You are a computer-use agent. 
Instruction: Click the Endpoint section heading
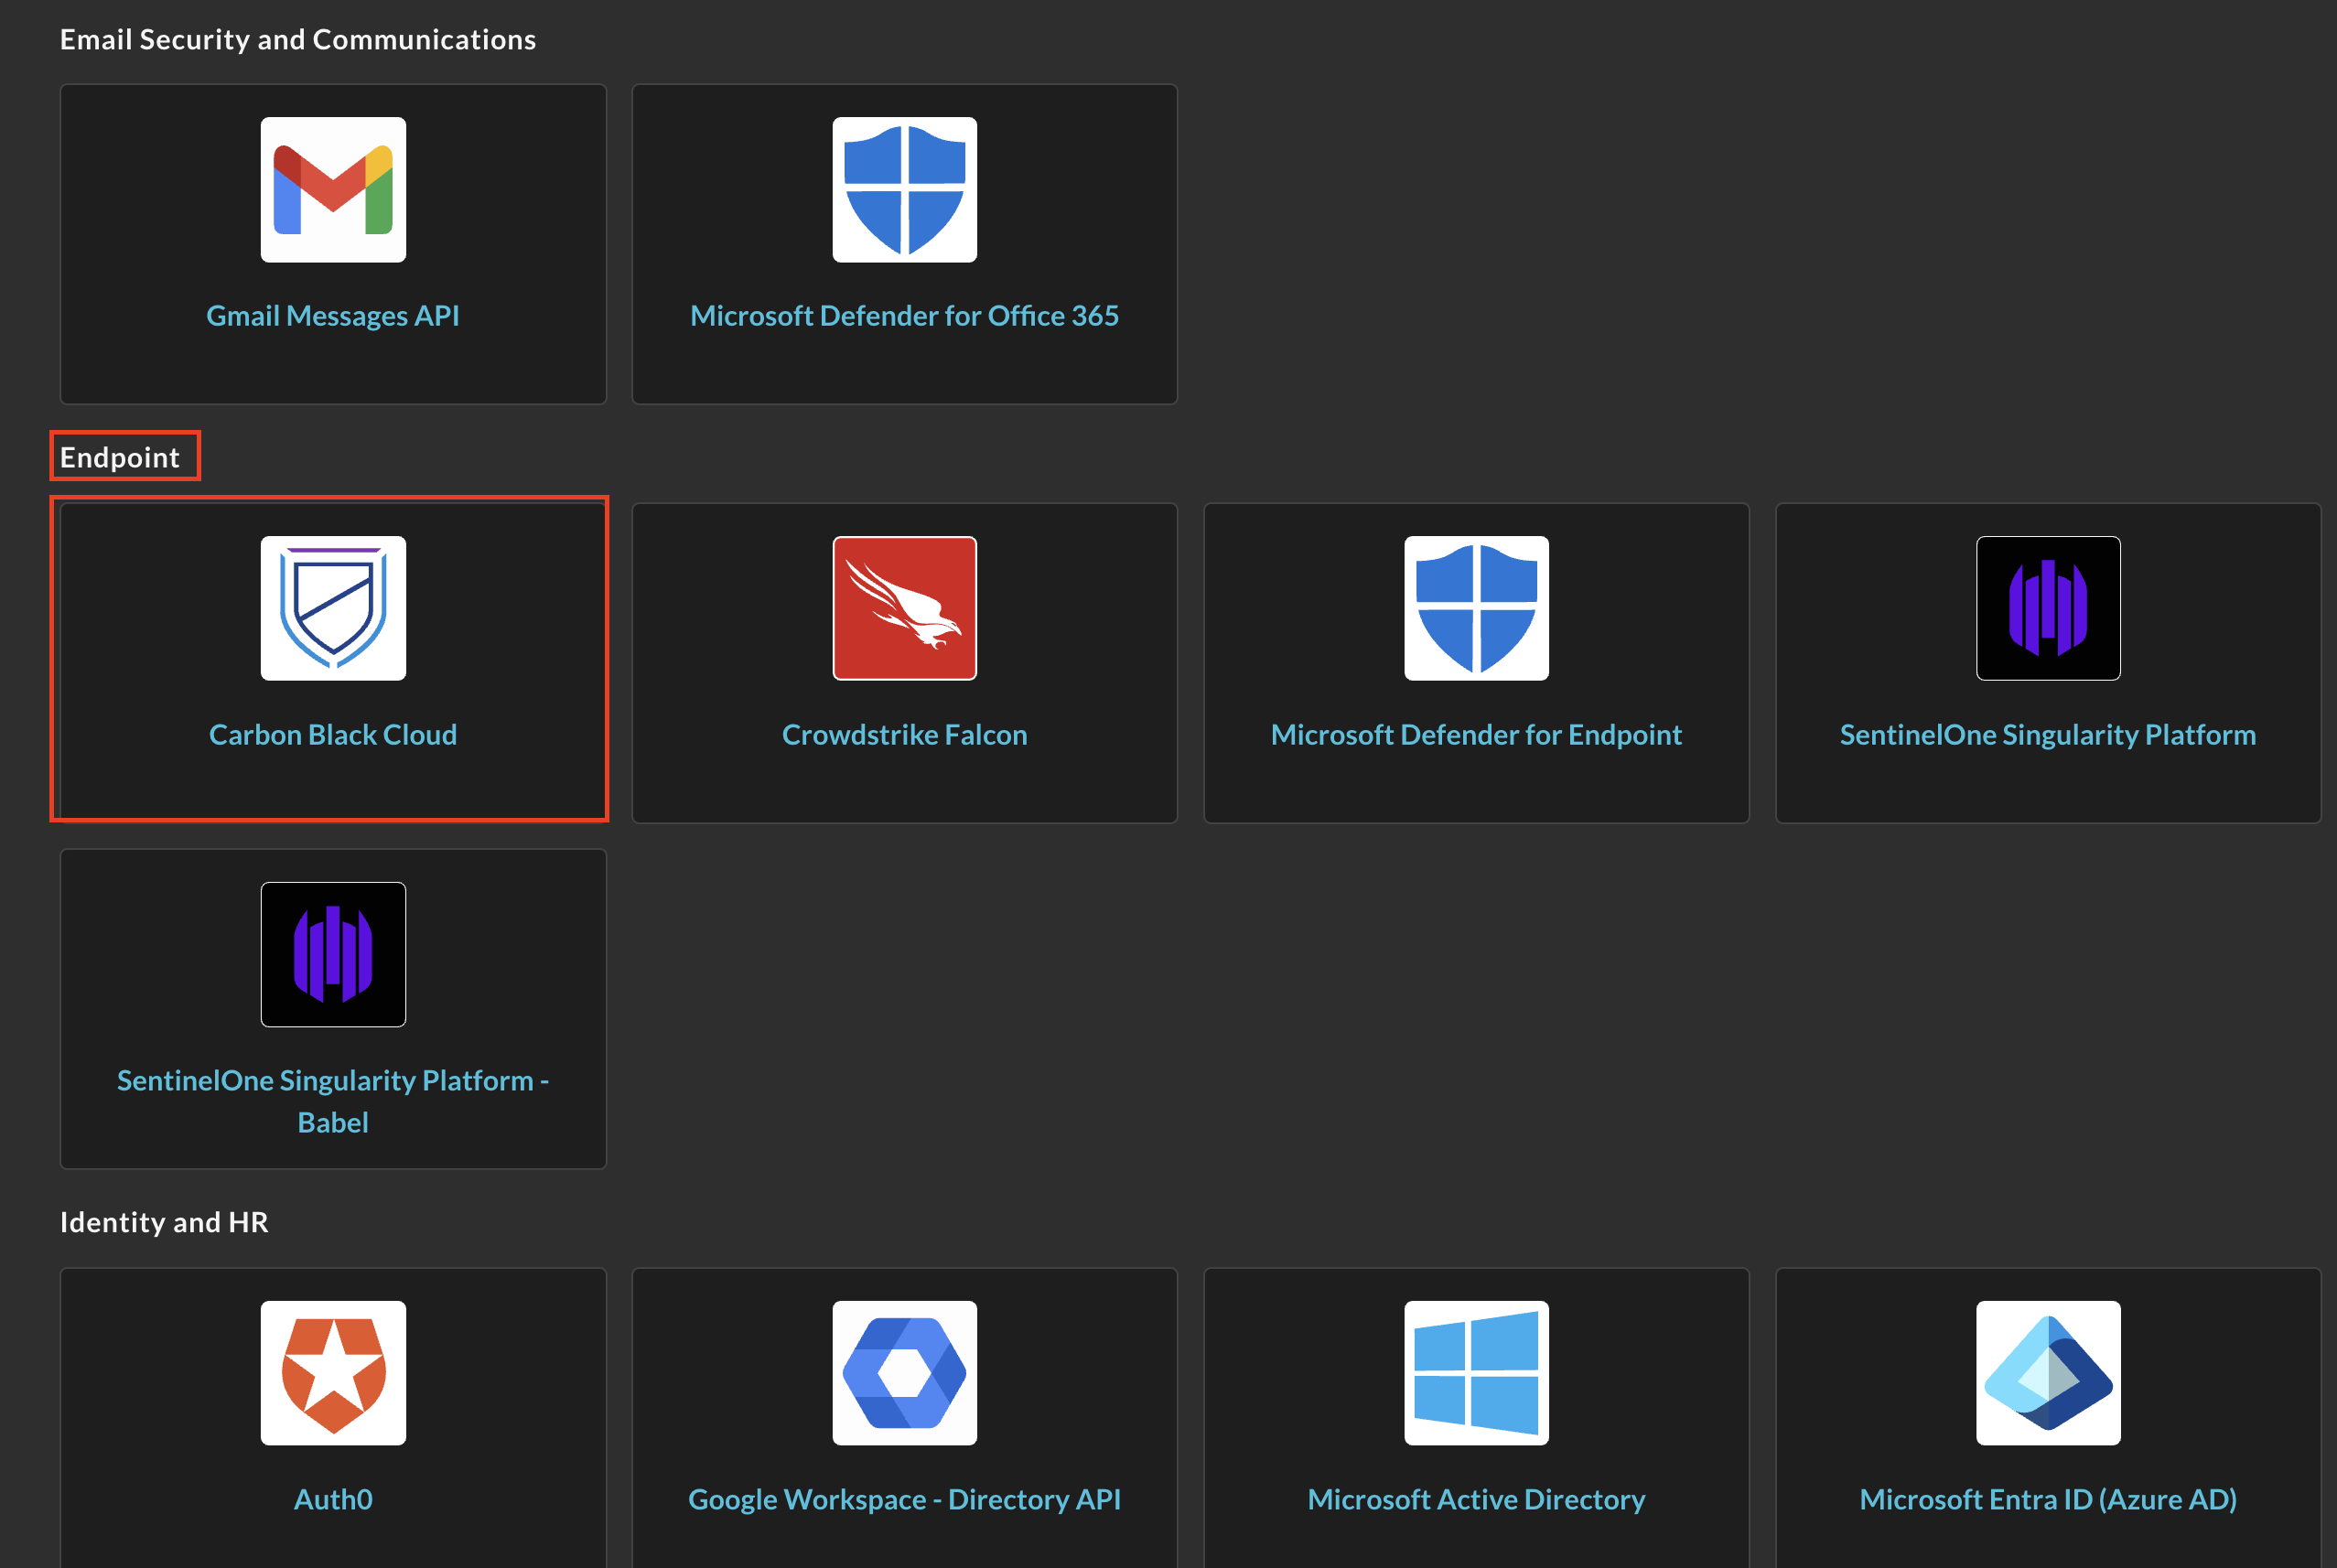coord(120,457)
